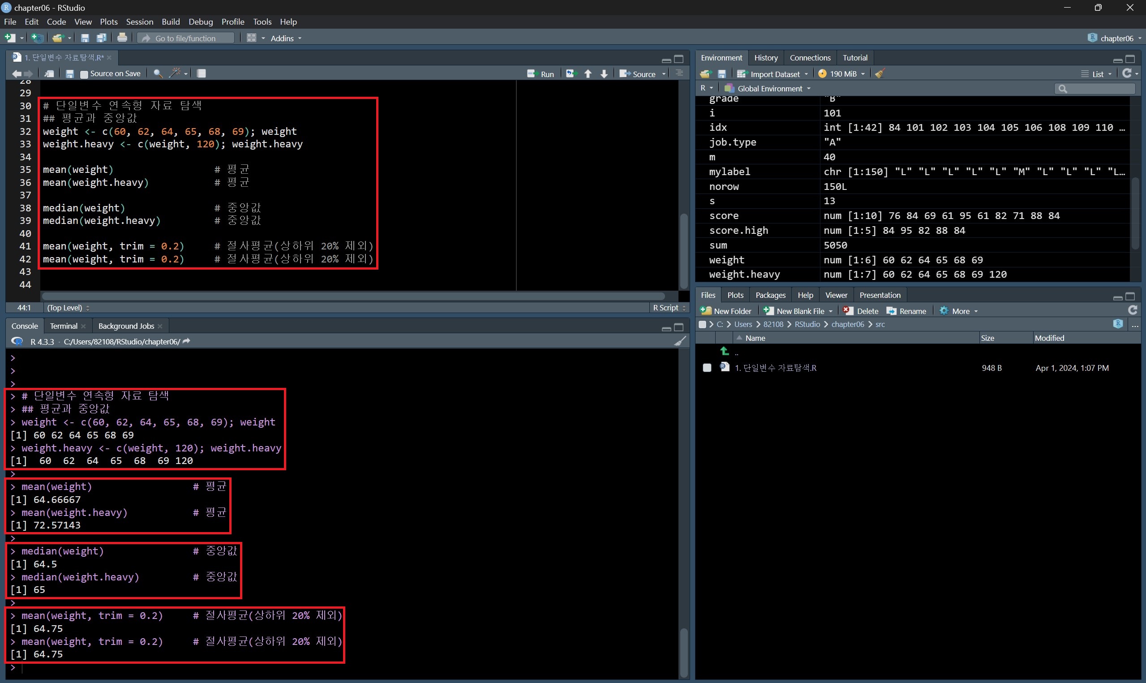1146x683 pixels.
Task: Open the Session menu
Action: 139,21
